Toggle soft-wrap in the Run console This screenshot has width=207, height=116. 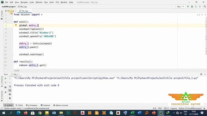[x=10, y=86]
